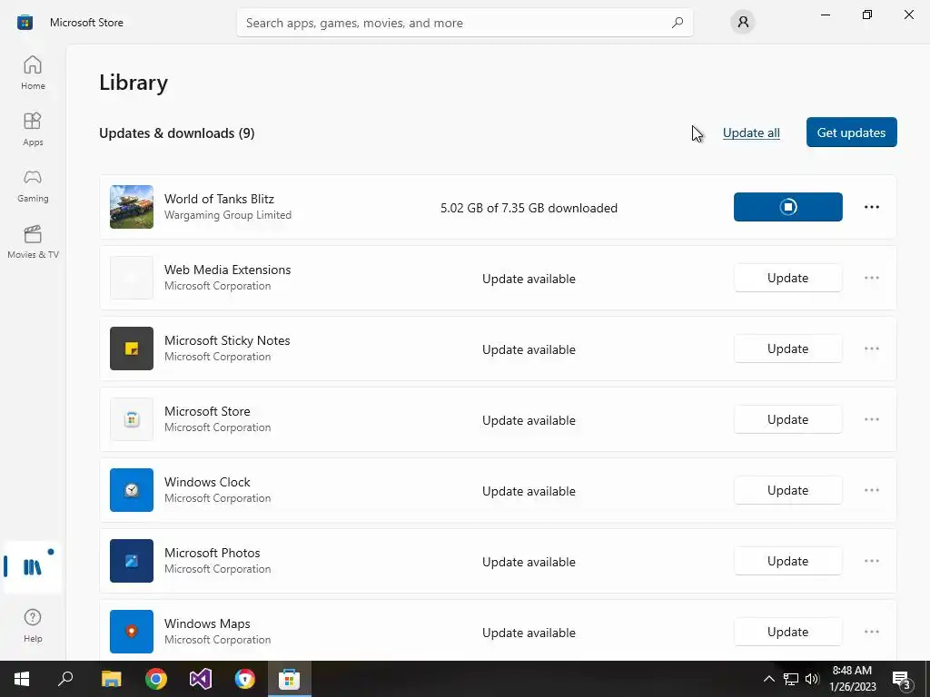The width and height of the screenshot is (930, 697).
Task: Update Microsoft Sticky Notes
Action: (787, 348)
